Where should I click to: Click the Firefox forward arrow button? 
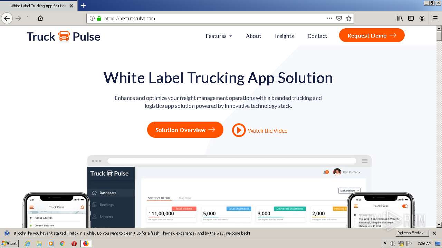point(18,18)
